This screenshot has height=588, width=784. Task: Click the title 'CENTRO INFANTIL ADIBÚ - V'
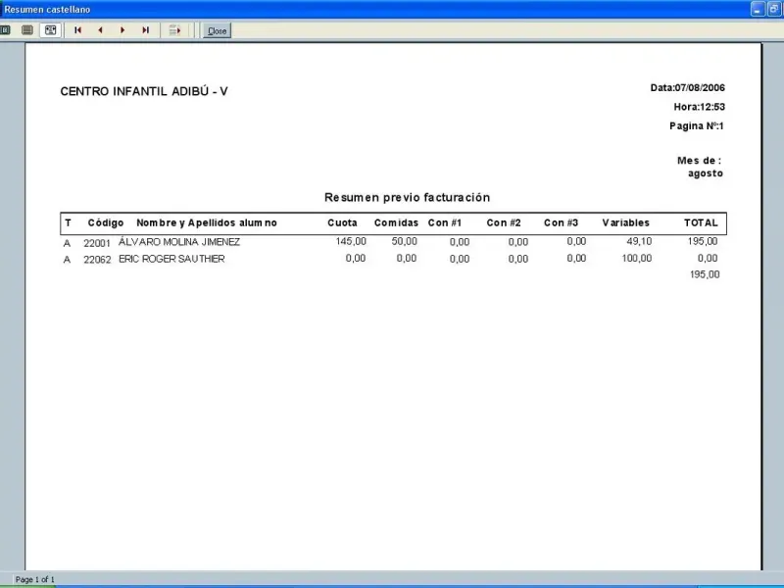click(144, 91)
